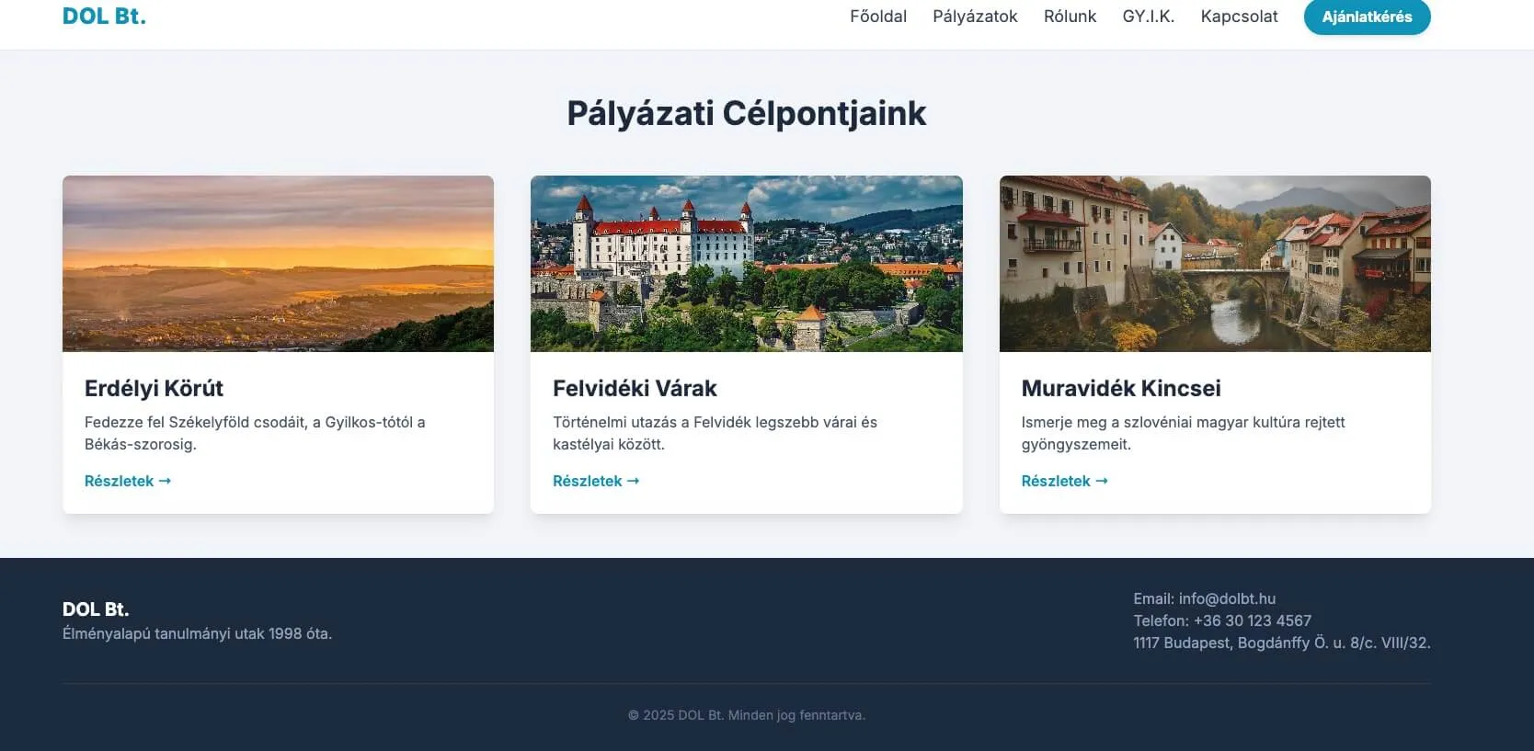
Task: Open the Főoldal navigation item
Action: 877,17
